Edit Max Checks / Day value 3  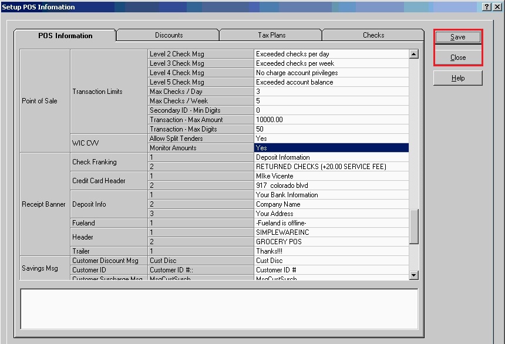click(331, 92)
